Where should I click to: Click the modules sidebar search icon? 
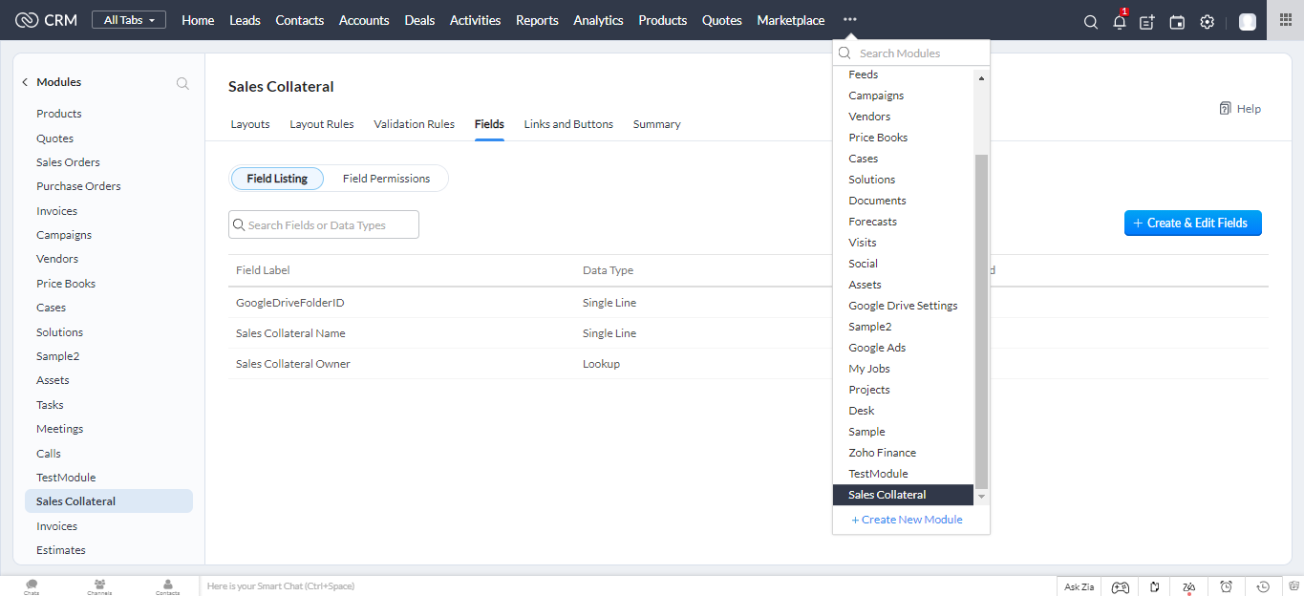[x=182, y=84]
